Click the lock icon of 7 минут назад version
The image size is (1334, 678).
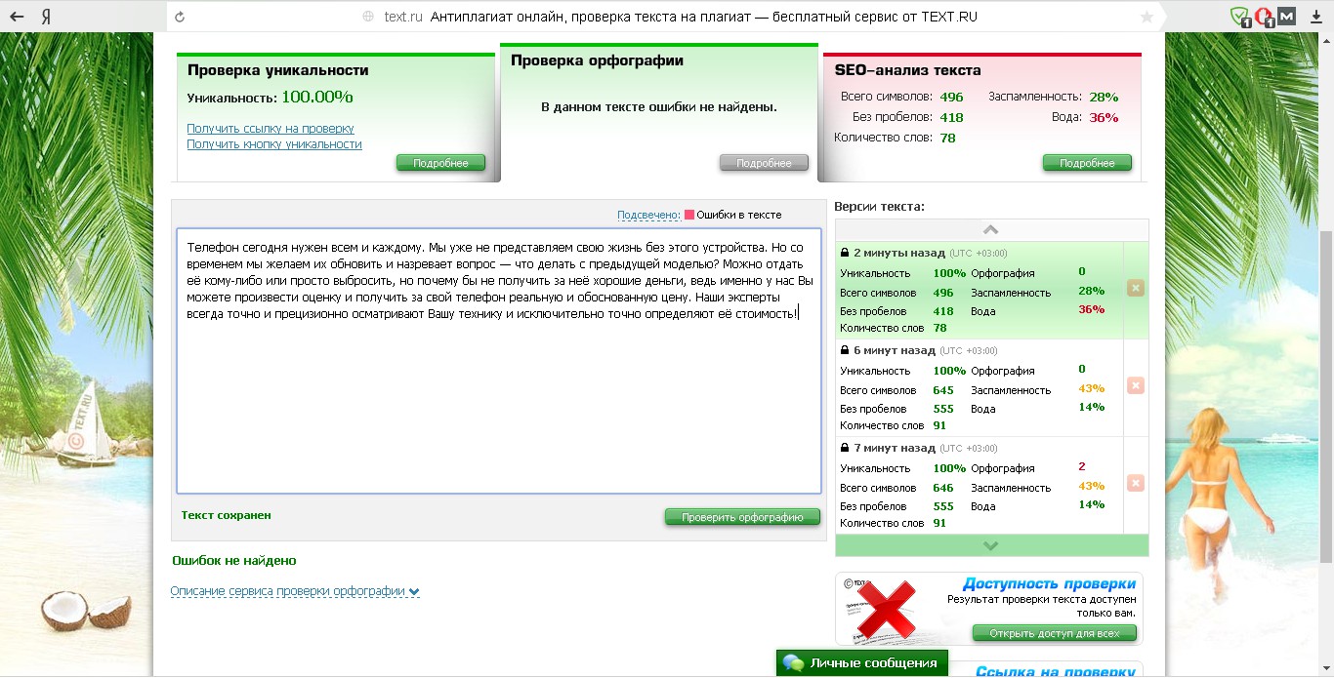pos(845,448)
